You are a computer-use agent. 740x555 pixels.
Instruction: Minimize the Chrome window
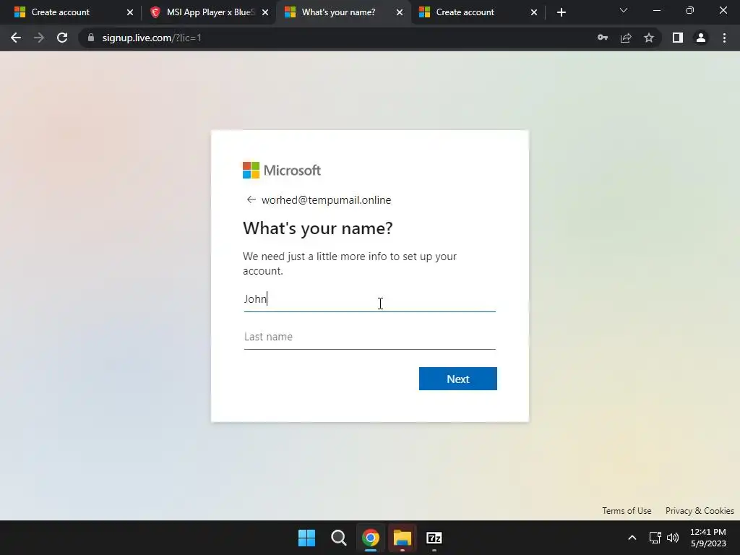tap(656, 10)
